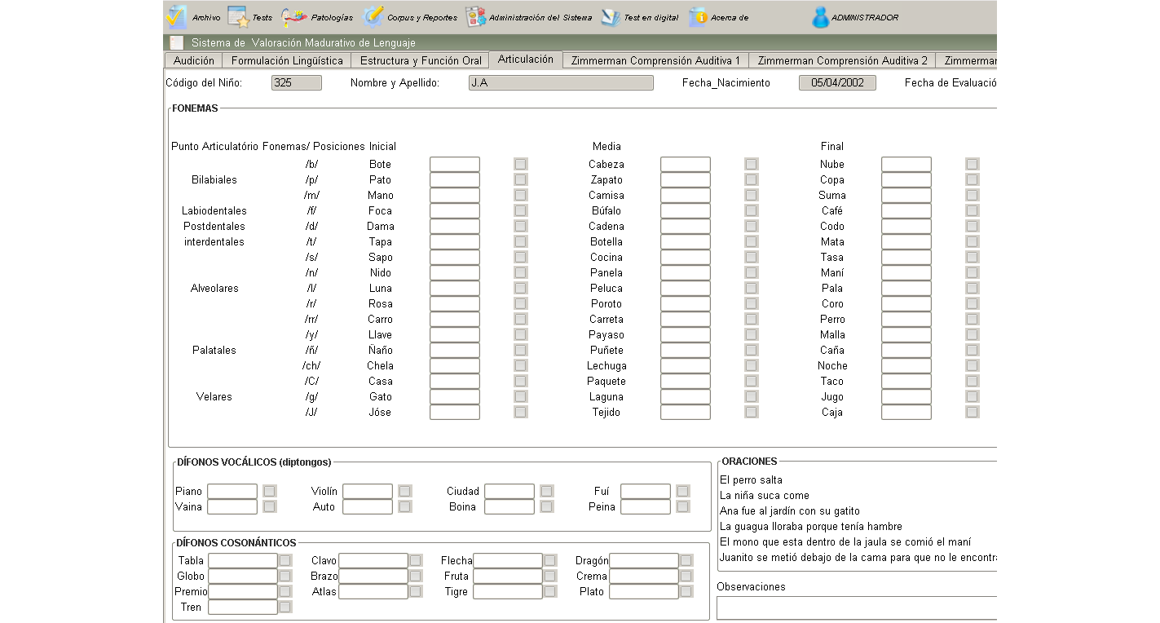Check the box for Tabla consonant field

coord(285,560)
